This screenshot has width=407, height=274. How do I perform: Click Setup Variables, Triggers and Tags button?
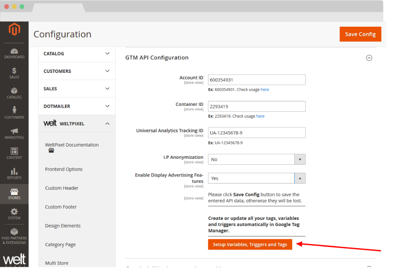tap(250, 244)
